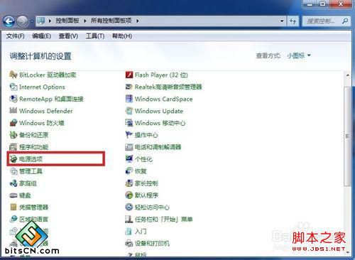Click 任务栏和「开始」菜单 link

(x=163, y=220)
